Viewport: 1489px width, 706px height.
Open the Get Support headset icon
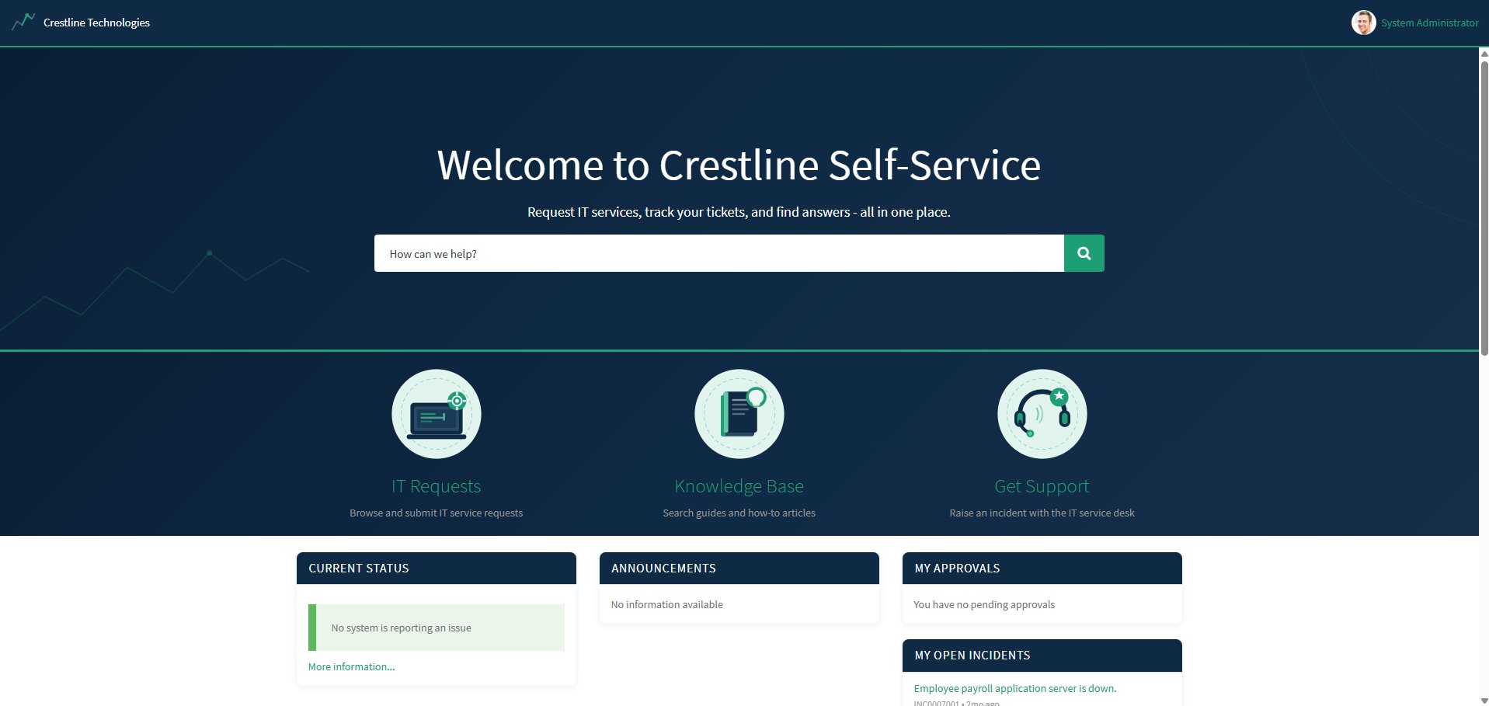click(1042, 414)
